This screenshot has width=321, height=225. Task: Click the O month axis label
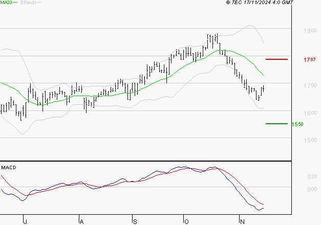186,222
